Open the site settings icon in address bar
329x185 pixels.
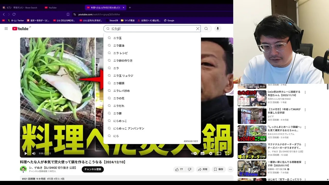pyautogui.click(x=75, y=14)
